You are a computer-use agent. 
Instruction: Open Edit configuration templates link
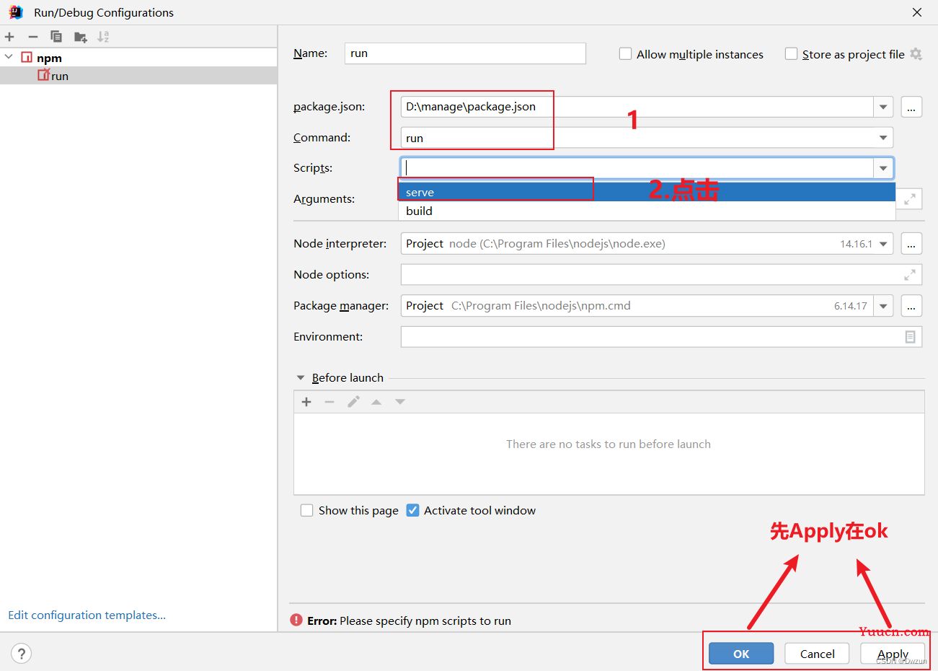coord(87,615)
